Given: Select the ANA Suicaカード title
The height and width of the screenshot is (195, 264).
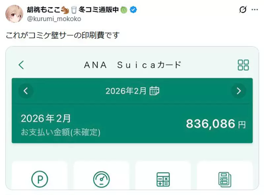Looking at the screenshot, I should tap(132, 65).
